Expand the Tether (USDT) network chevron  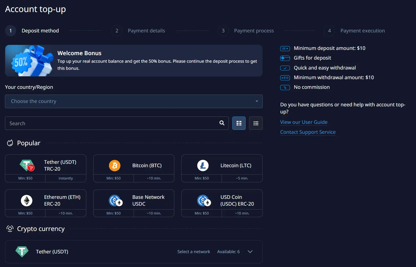pos(250,252)
